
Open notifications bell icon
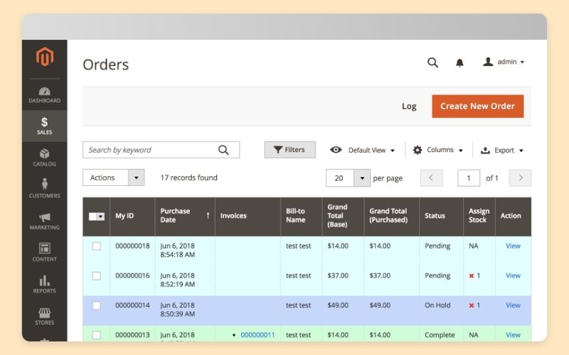click(459, 62)
